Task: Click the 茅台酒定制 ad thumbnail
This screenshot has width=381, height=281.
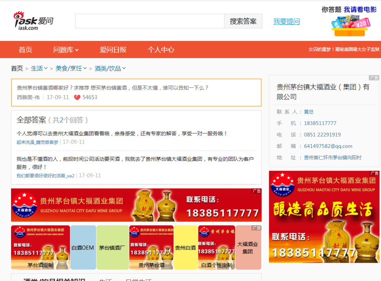Action: tap(41, 247)
